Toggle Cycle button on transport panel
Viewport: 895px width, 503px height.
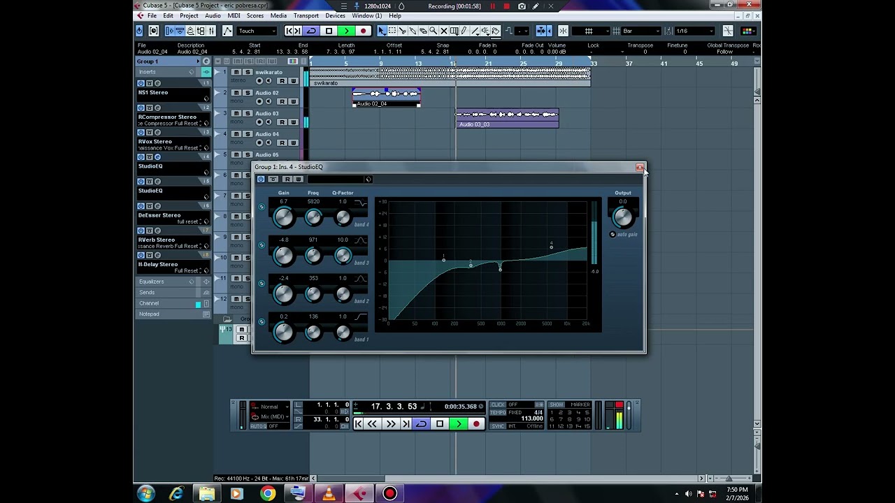click(x=422, y=424)
